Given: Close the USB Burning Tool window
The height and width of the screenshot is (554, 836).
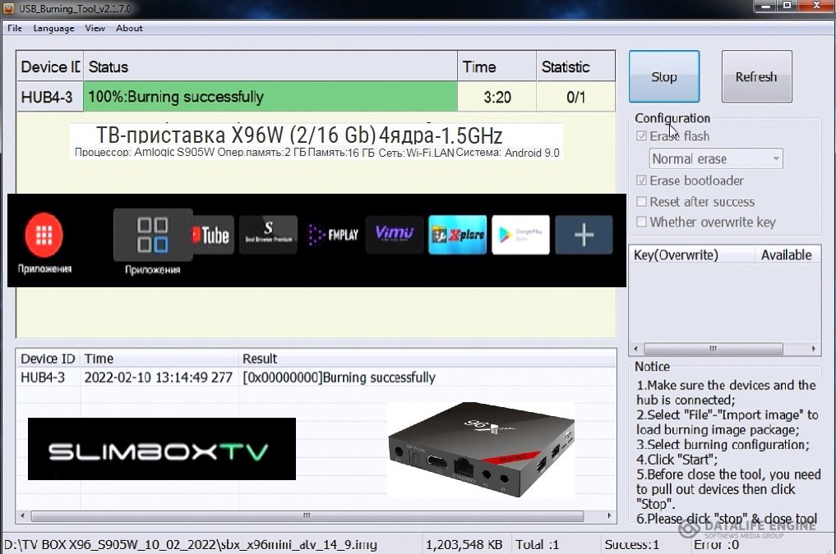Looking at the screenshot, I should [816, 6].
